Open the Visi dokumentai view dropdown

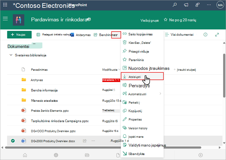(x=179, y=35)
